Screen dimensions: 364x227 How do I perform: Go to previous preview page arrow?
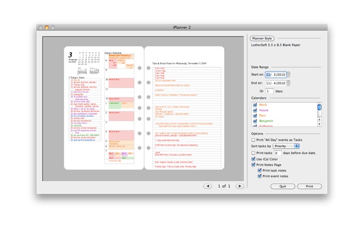coord(208,186)
